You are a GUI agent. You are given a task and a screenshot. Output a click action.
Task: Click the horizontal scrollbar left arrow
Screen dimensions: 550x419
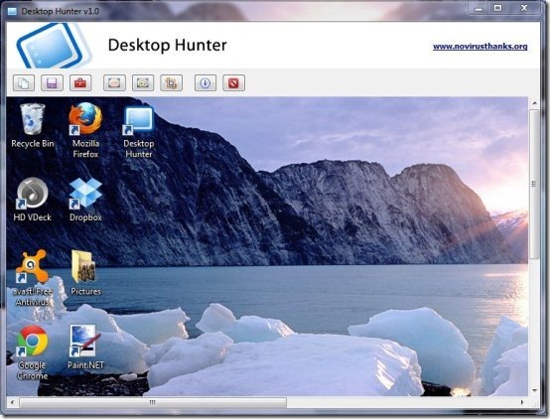point(12,402)
